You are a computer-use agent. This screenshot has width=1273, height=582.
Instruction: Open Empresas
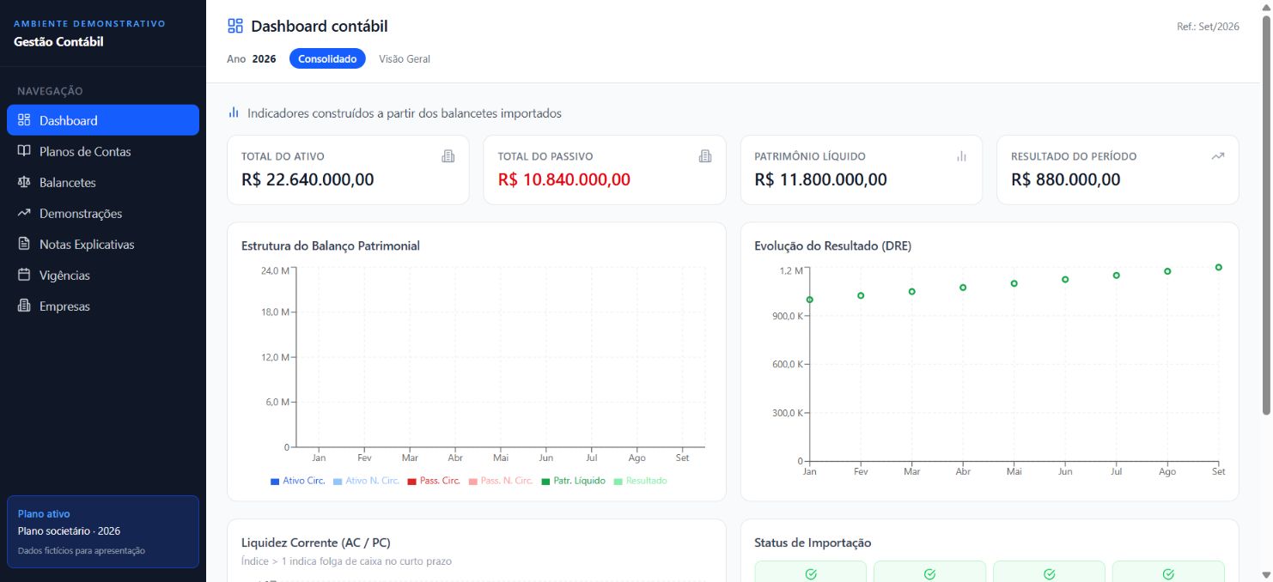coord(103,306)
